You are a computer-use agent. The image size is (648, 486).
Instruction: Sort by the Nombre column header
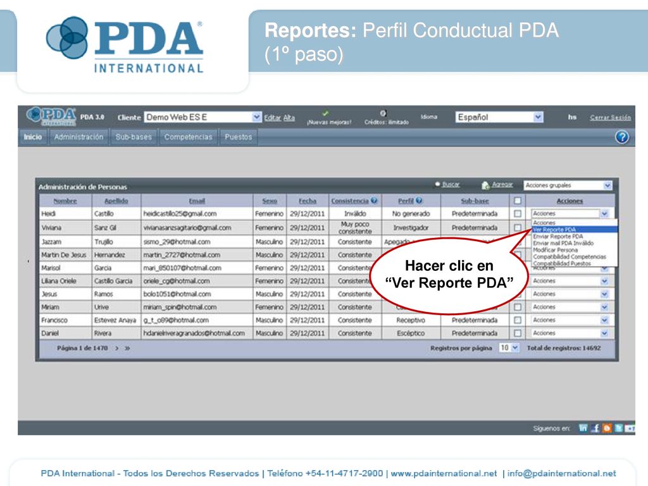(65, 201)
